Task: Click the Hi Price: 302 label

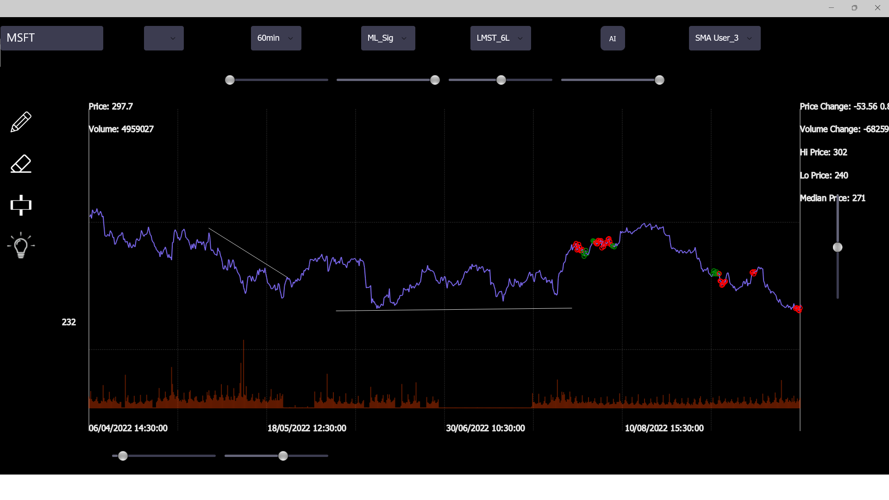Action: coord(823,152)
